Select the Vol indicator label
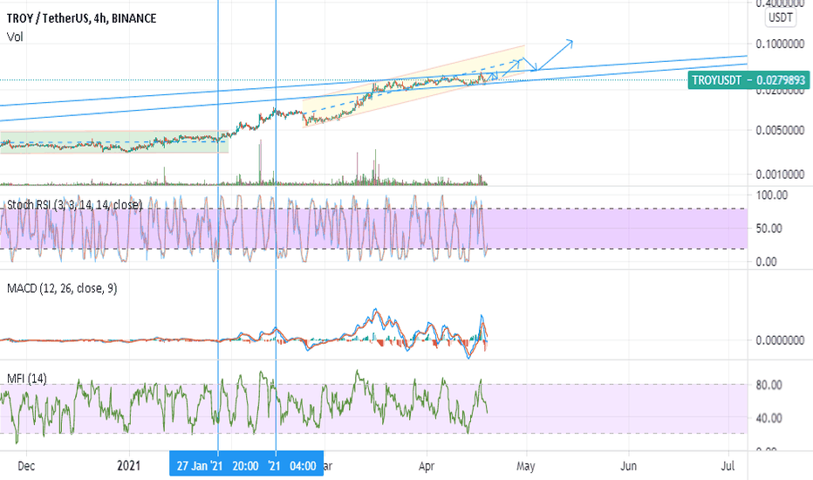 [x=15, y=37]
